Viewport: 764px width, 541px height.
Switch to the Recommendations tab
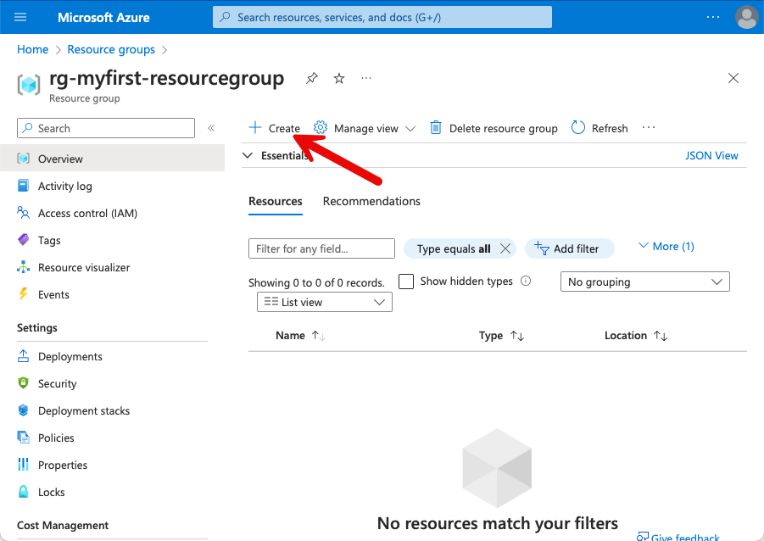point(371,202)
